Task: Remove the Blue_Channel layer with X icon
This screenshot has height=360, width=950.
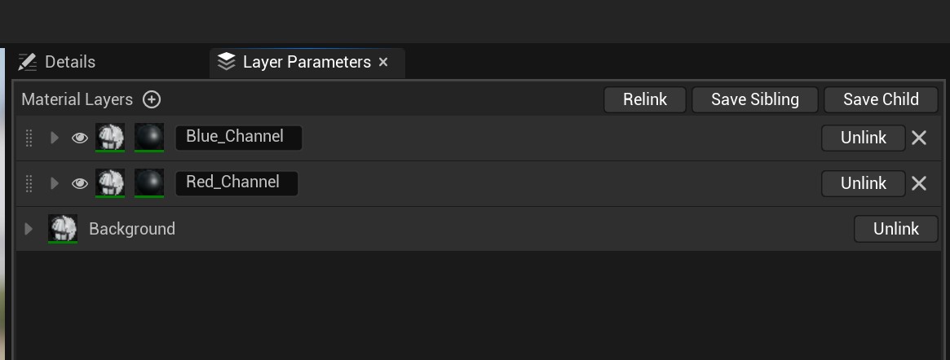Action: pyautogui.click(x=919, y=138)
